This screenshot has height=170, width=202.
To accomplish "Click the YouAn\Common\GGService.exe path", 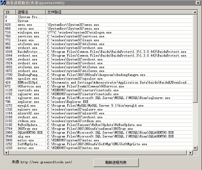I will (x=86, y=86).
